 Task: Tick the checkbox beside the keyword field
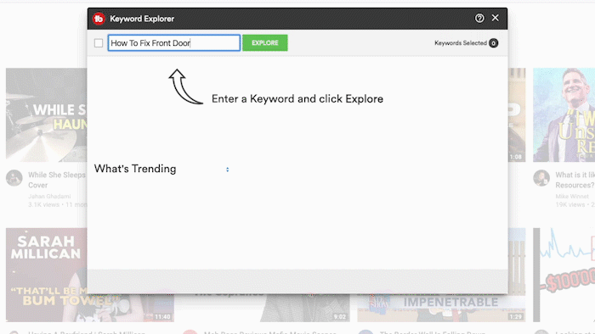(x=99, y=43)
